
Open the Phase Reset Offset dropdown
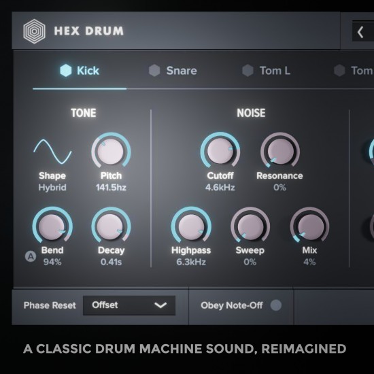129,305
